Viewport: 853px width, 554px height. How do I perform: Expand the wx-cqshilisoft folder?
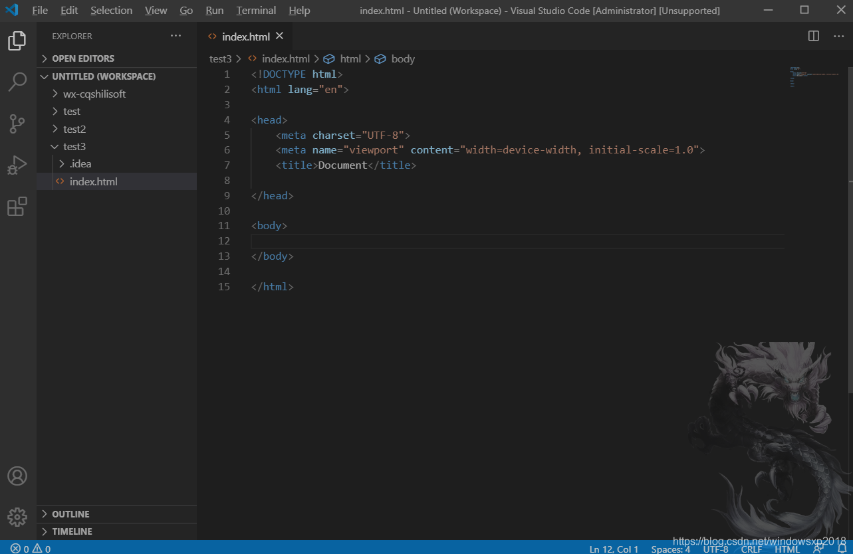point(94,94)
